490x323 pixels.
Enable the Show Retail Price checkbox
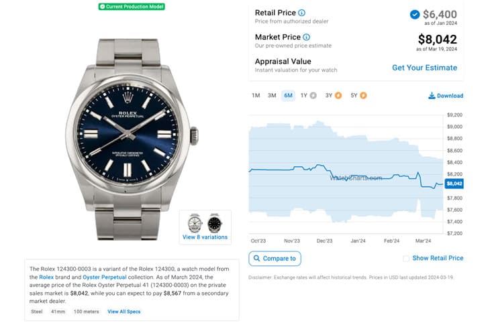pos(405,259)
